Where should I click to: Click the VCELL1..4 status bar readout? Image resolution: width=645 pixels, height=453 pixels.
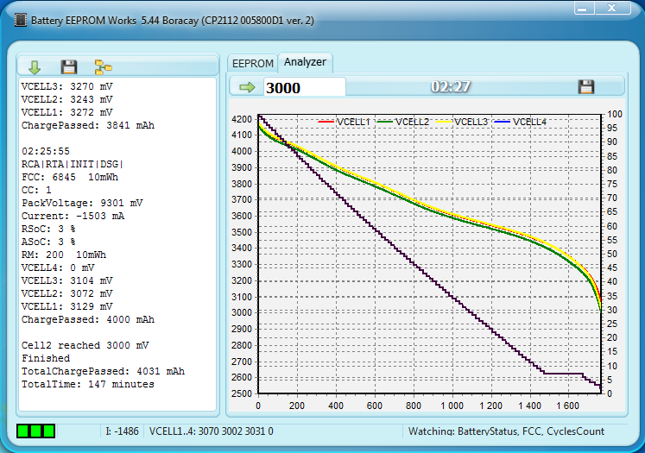212,431
